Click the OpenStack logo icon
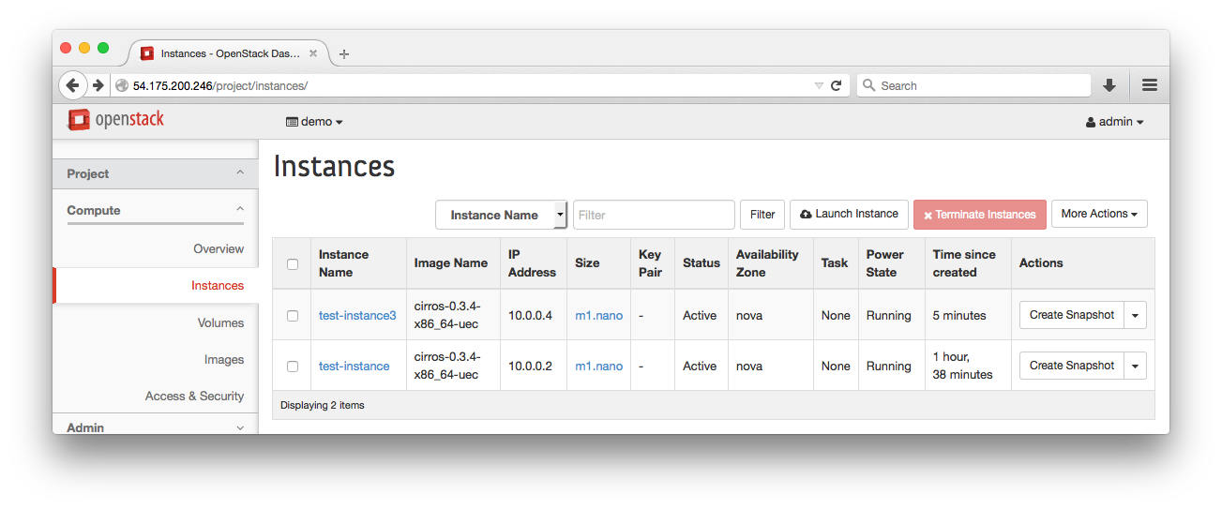The image size is (1222, 509). pyautogui.click(x=79, y=120)
